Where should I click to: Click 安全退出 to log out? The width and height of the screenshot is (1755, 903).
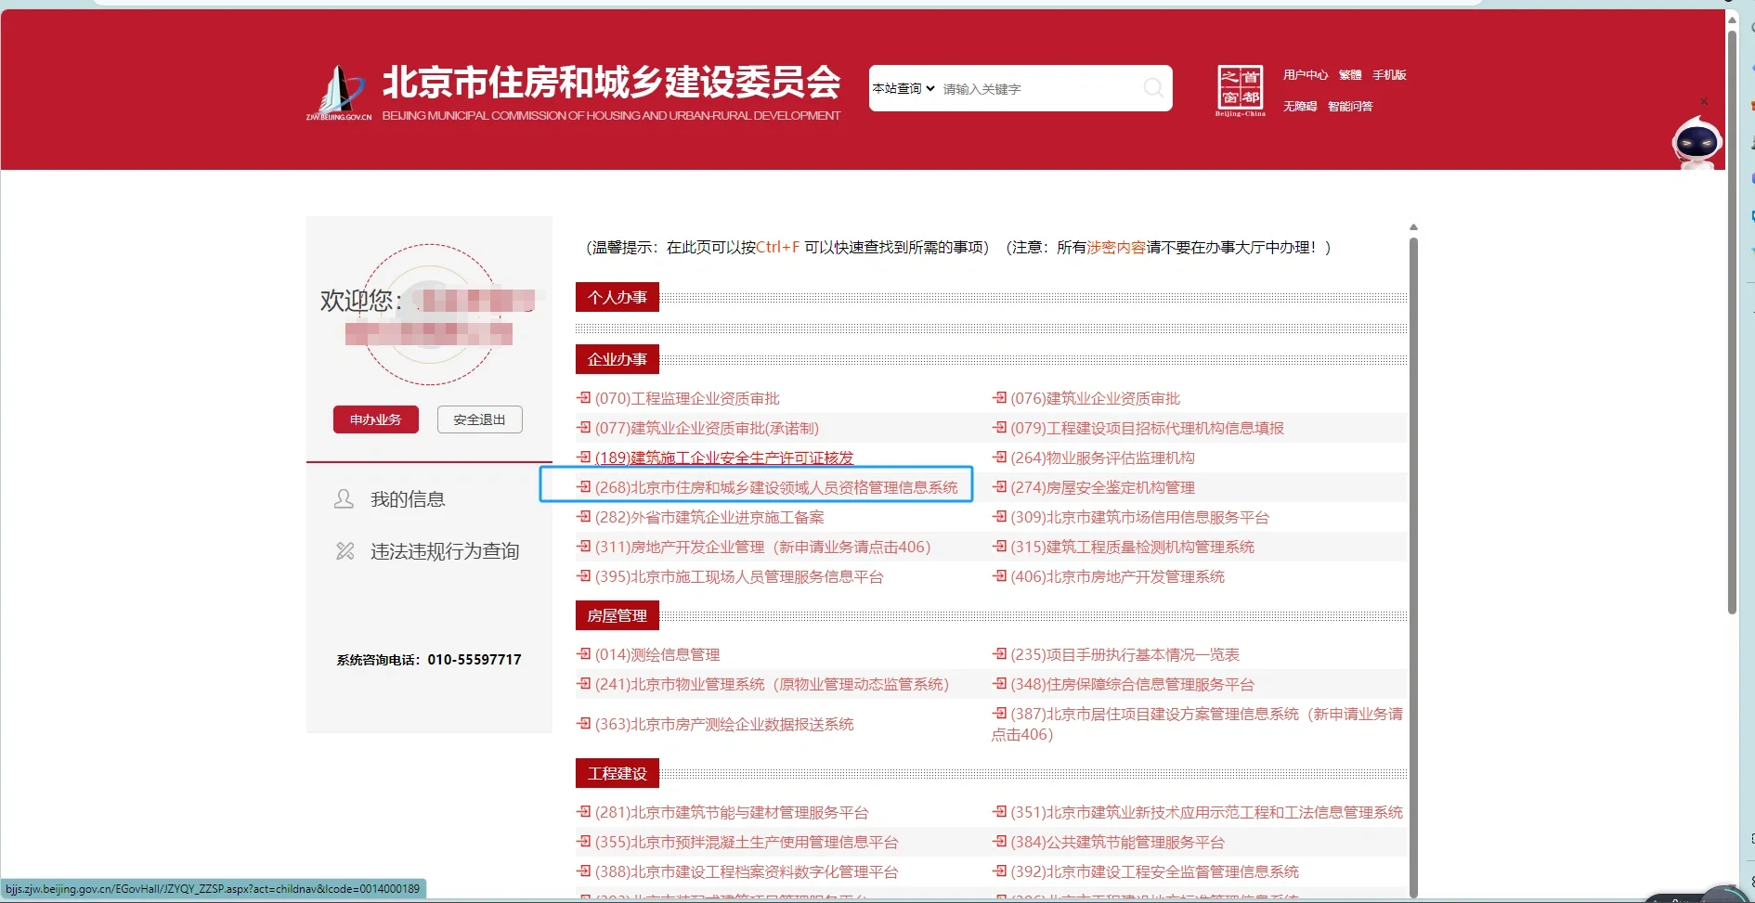(479, 419)
